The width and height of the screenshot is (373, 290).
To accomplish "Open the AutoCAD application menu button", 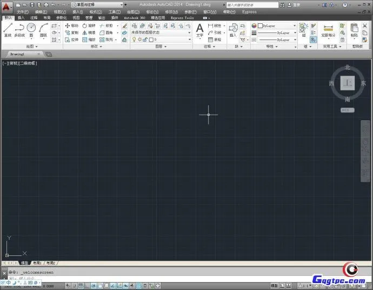I will (x=7, y=6).
